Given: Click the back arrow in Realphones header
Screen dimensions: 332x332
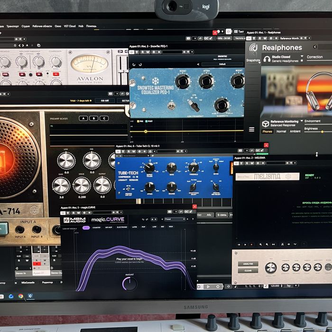Looking at the screenshot, I should click(315, 47).
